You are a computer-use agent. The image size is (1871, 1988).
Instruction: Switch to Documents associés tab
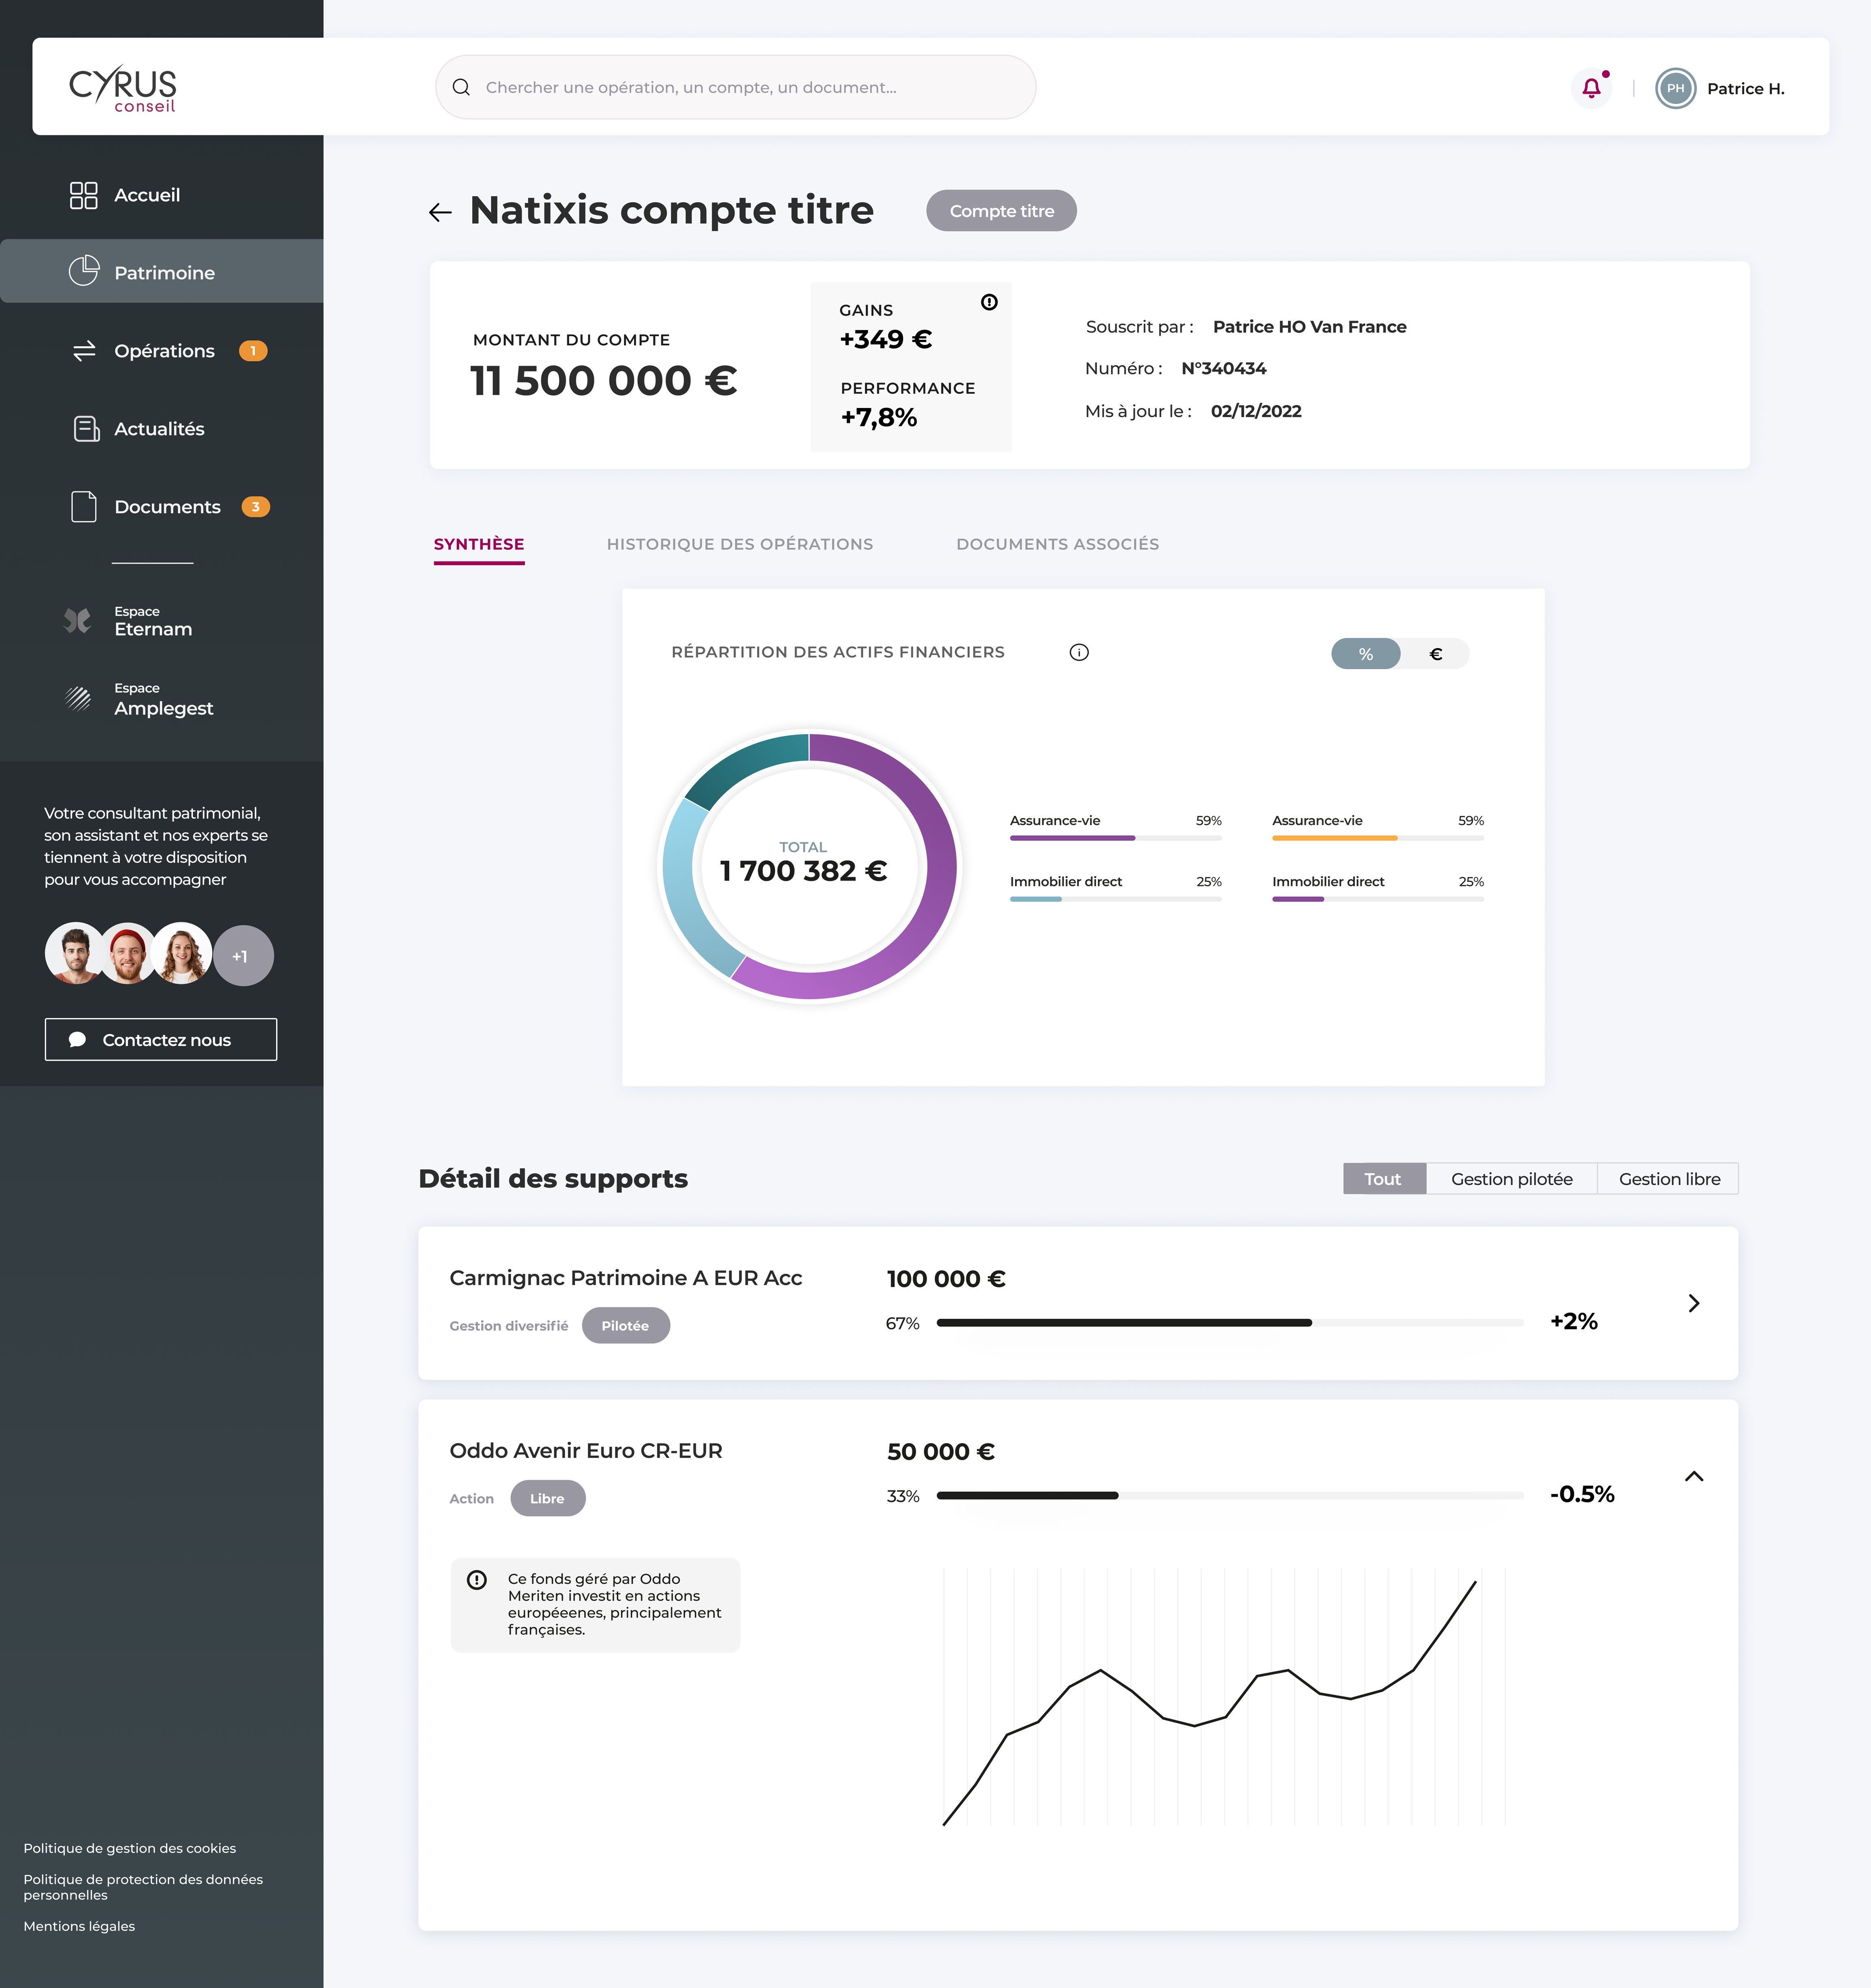(x=1058, y=544)
